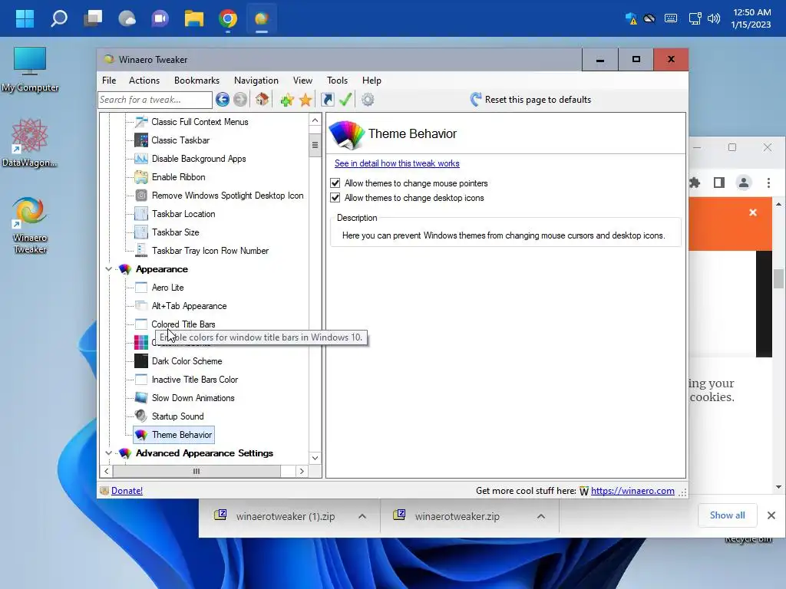Click the Back navigation arrow in Winaero toolbar
This screenshot has width=786, height=589.
[223, 100]
